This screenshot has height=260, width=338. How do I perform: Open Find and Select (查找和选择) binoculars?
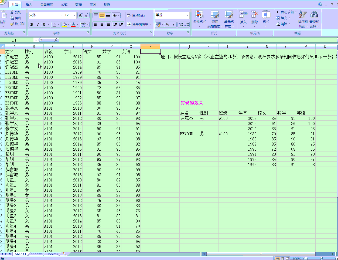314,15
